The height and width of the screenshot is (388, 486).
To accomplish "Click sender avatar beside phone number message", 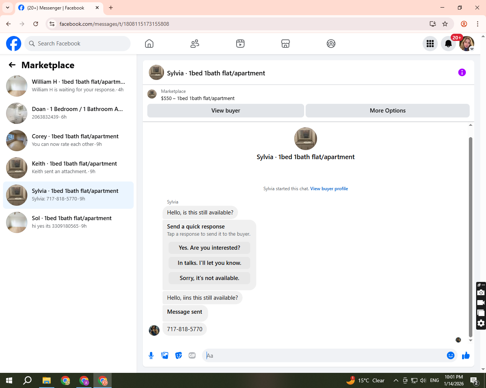I will point(154,330).
